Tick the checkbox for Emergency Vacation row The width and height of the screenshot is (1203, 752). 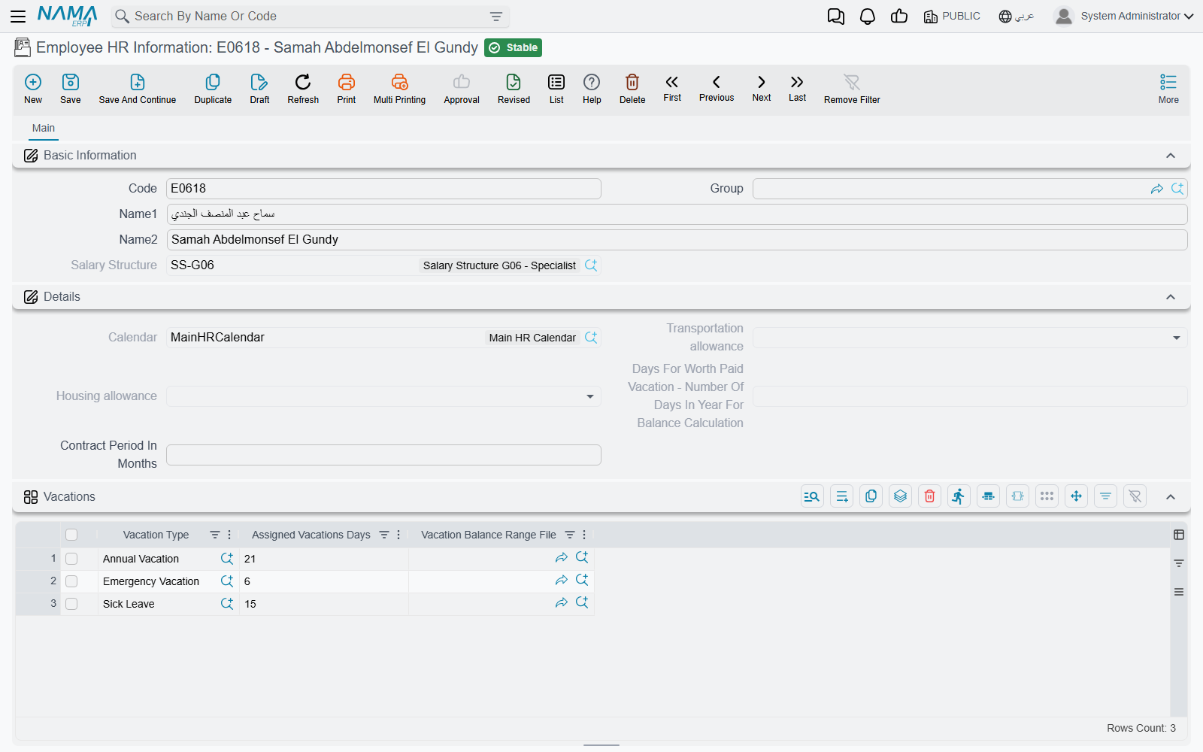point(71,581)
